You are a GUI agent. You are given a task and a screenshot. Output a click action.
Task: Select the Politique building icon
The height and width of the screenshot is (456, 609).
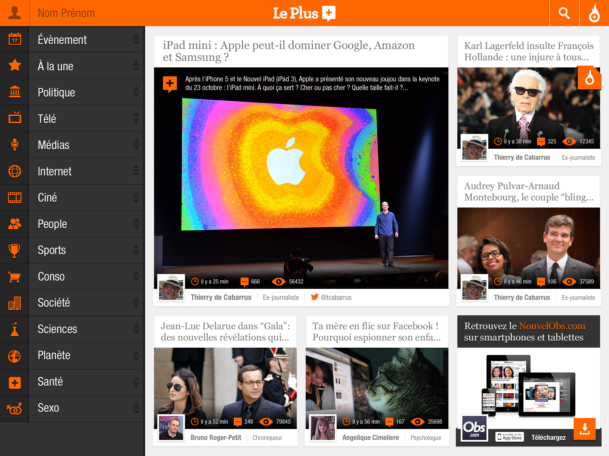click(x=15, y=92)
